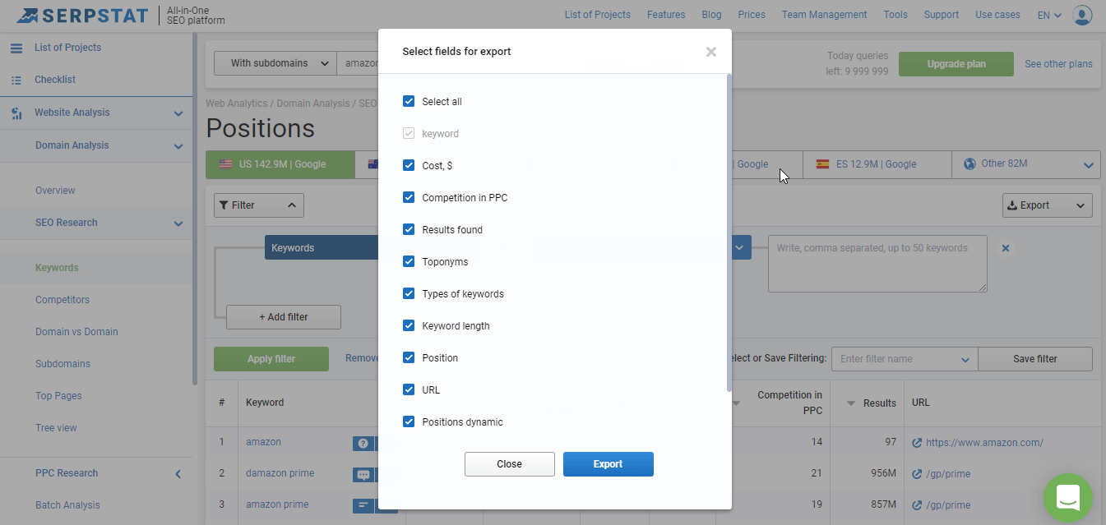The width and height of the screenshot is (1106, 525).
Task: Click speech bubble icon in damazon prime row
Action: click(x=363, y=475)
